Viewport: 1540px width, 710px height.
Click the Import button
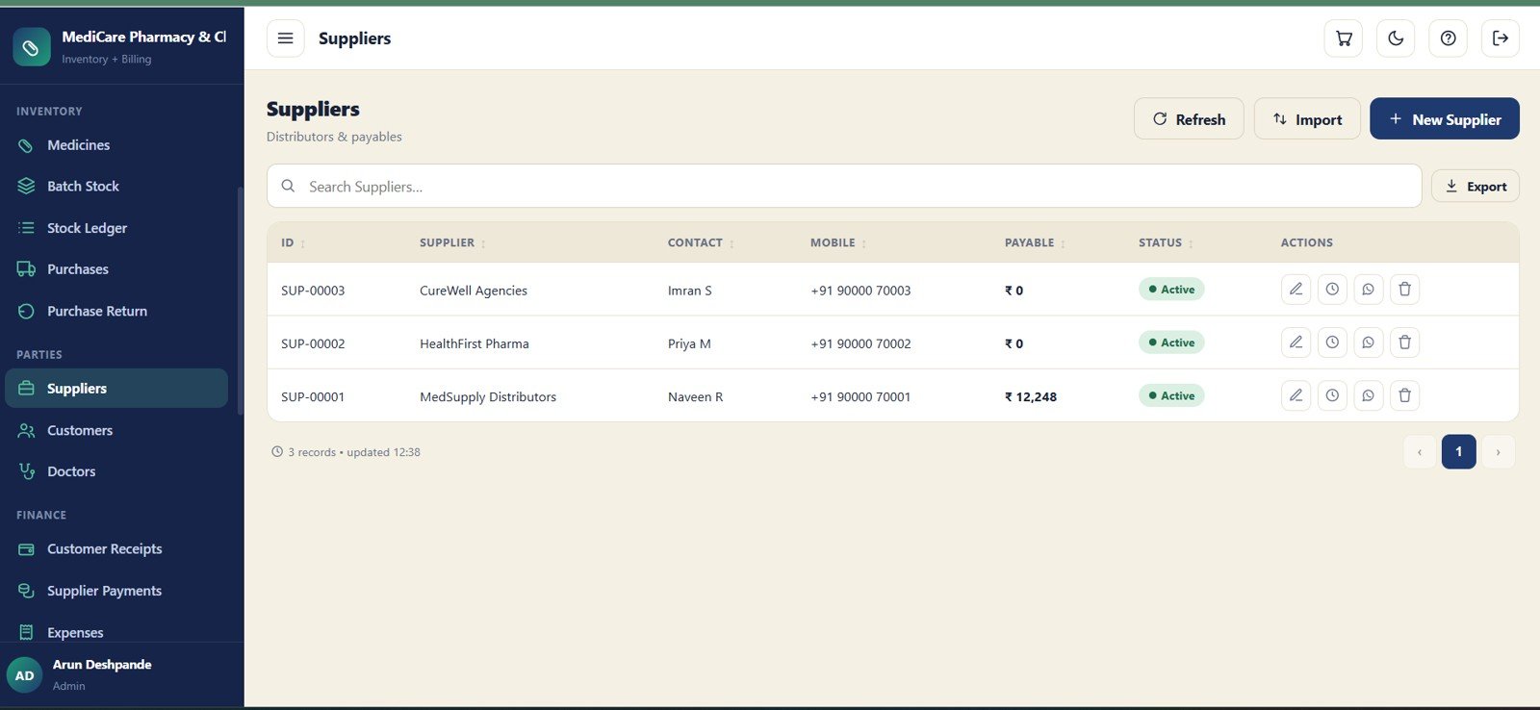coord(1307,118)
